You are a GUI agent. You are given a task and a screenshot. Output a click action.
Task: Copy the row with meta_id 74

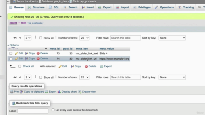point(30,58)
